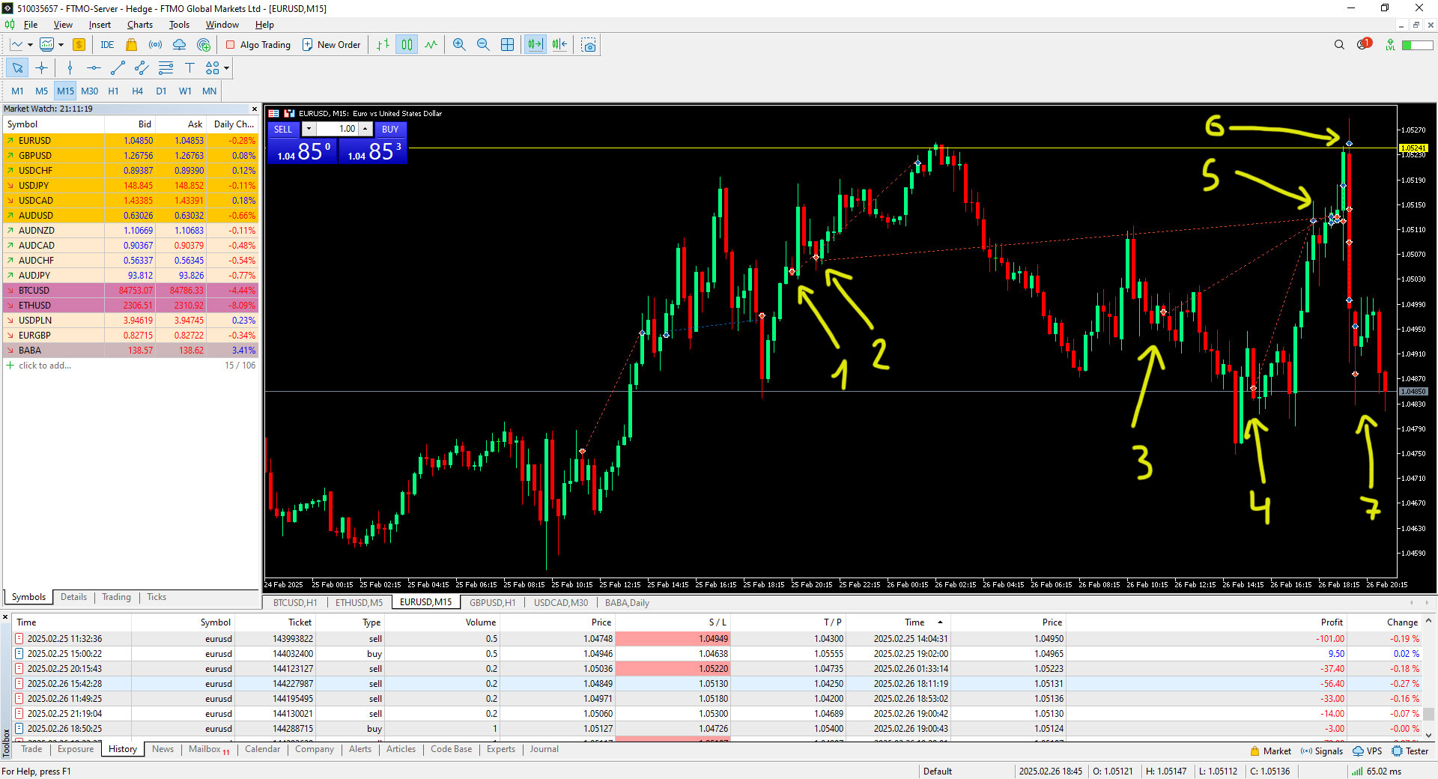Switch timeframe to MN
The height and width of the screenshot is (779, 1438).
209,91
